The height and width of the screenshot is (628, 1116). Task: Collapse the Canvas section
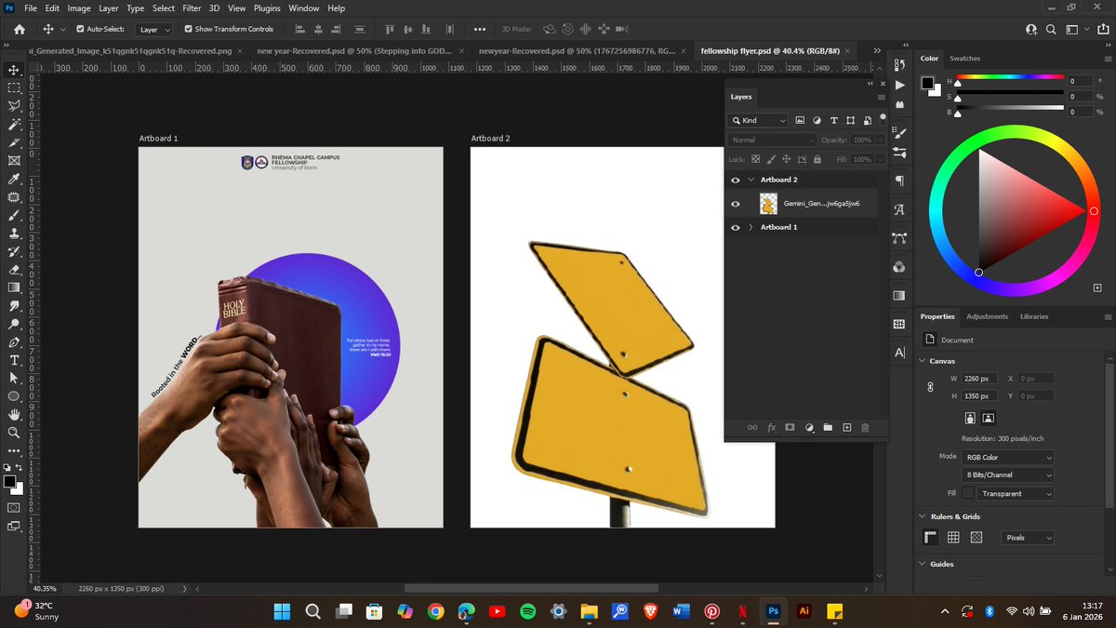922,361
